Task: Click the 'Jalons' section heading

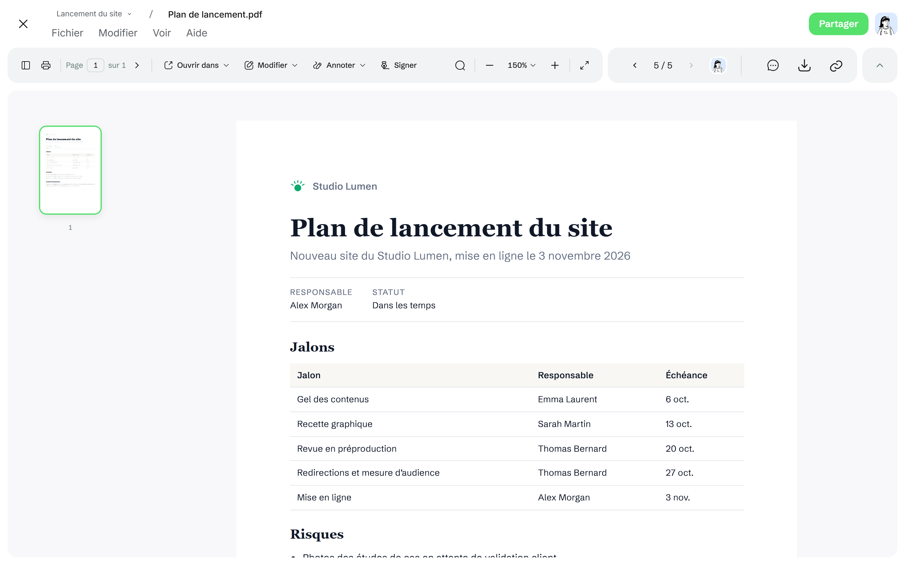Action: click(312, 347)
